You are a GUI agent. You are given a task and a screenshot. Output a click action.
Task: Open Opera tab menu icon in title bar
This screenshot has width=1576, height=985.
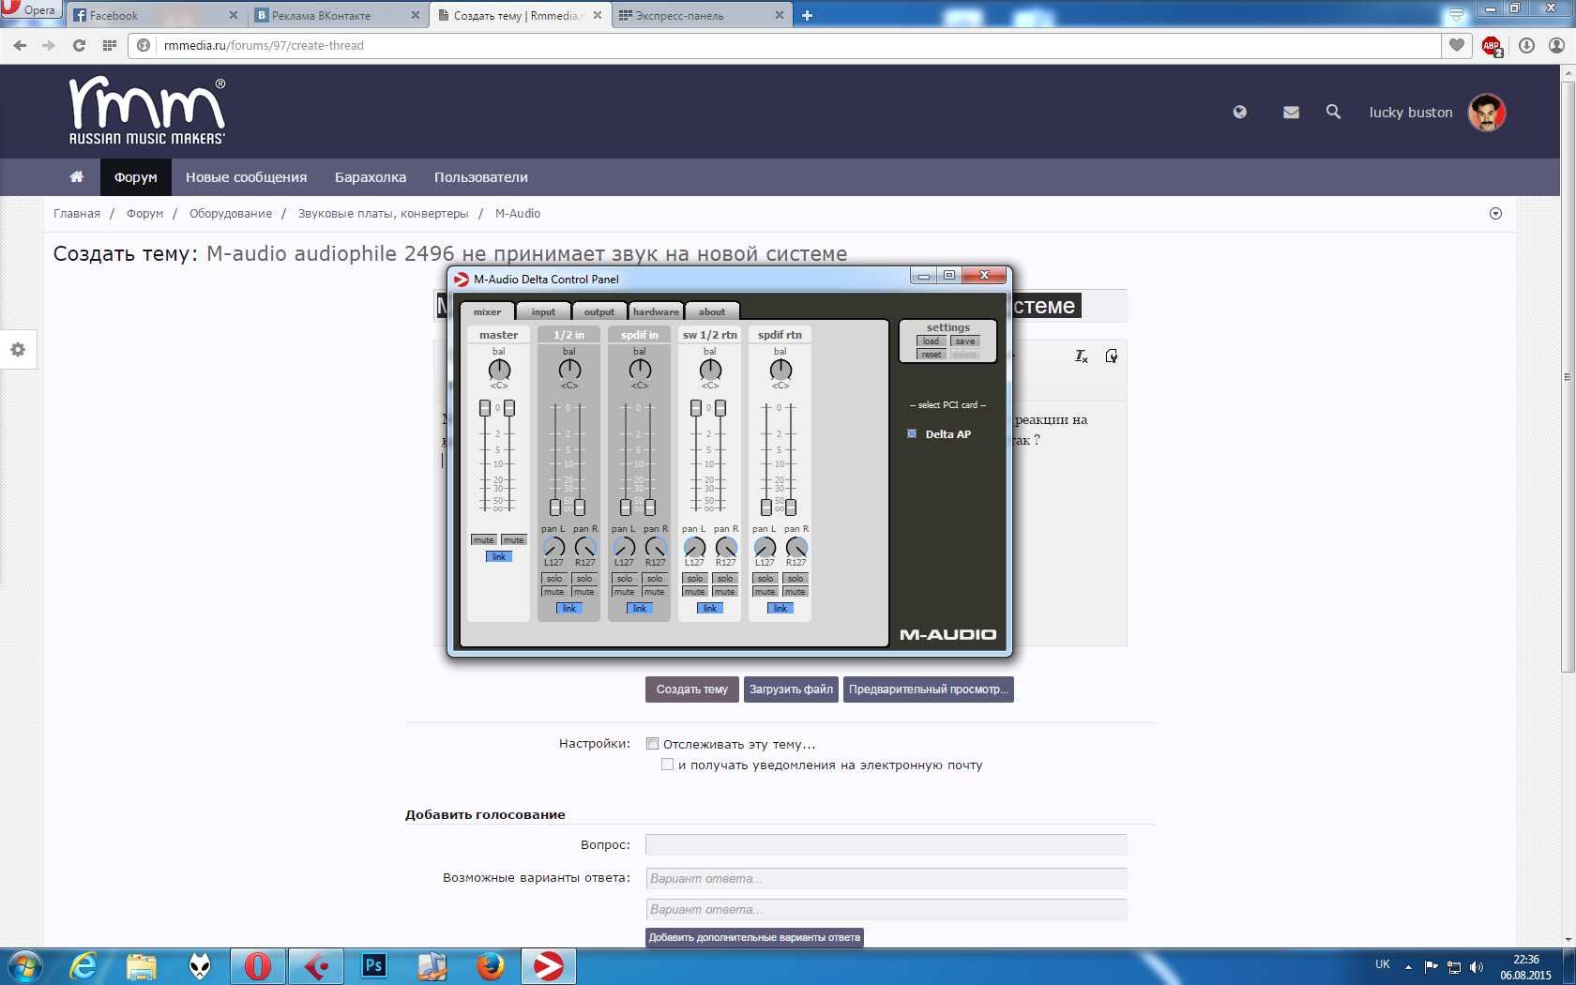[1456, 15]
